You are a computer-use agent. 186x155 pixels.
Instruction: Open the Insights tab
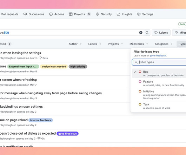[124, 14]
